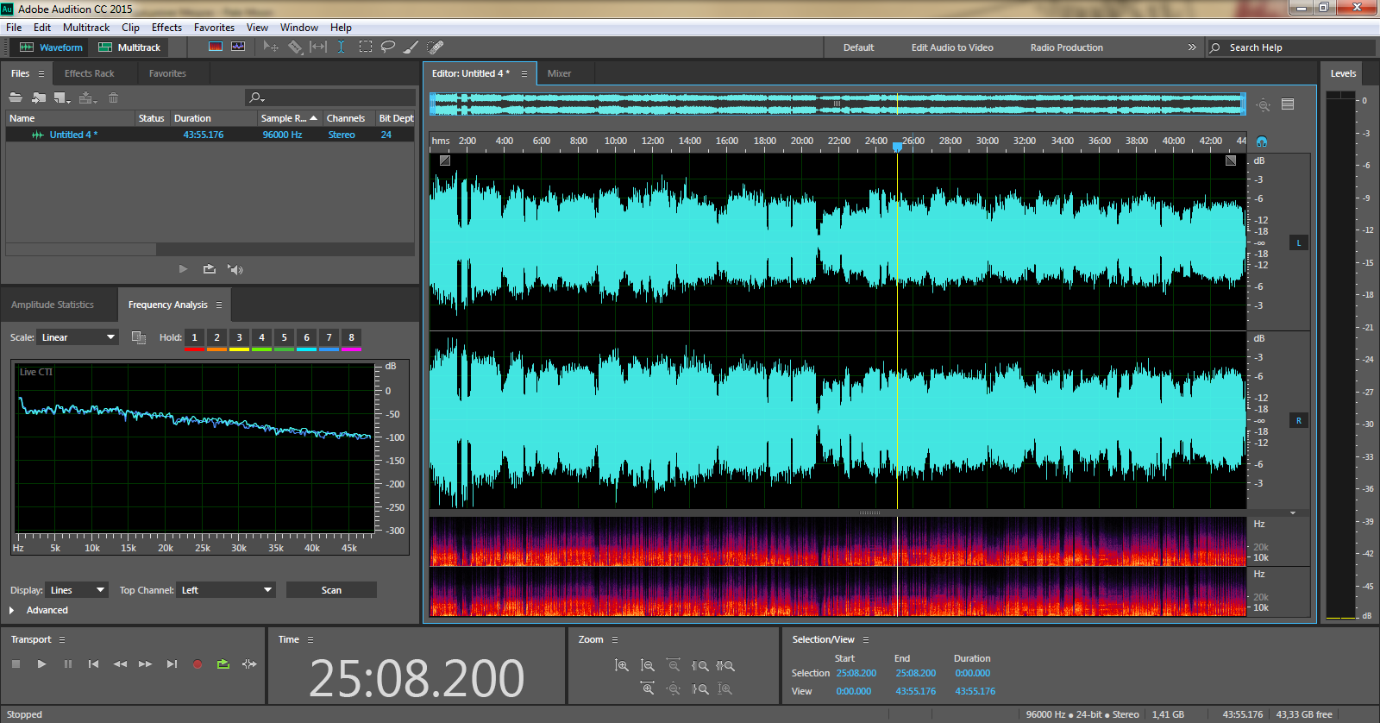Open the Top Channel Left dropdown
The image size is (1380, 723).
tap(226, 590)
